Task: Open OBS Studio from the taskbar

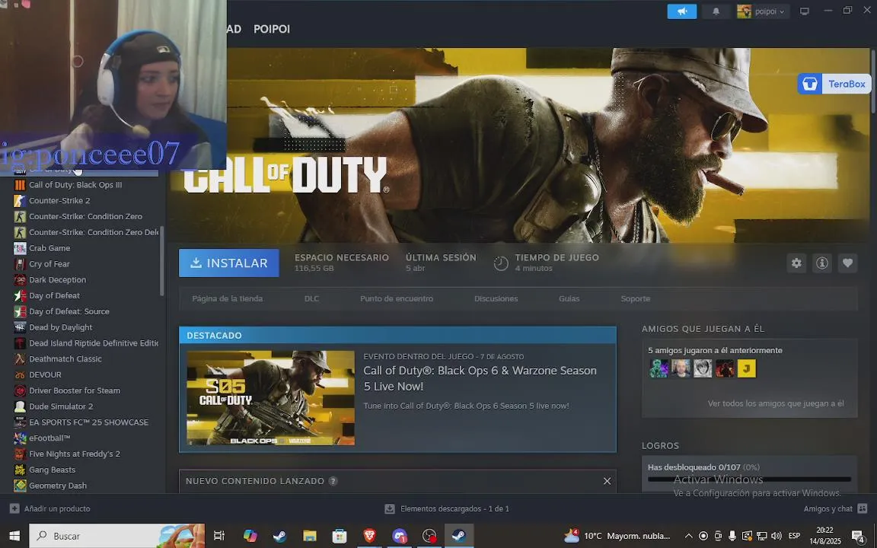Action: [x=429, y=536]
